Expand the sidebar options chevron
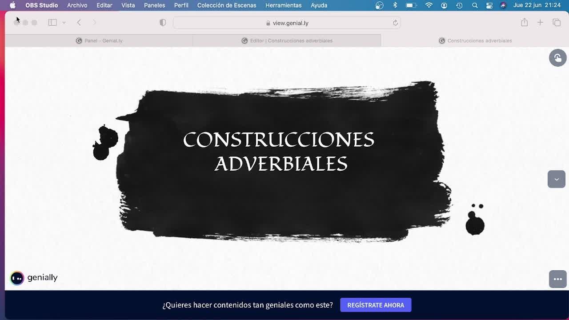This screenshot has height=320, width=569. (64, 22)
